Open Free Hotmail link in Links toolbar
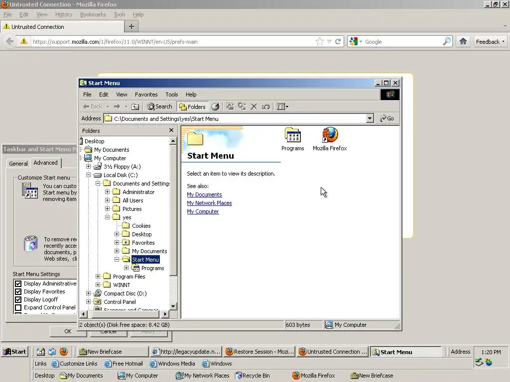The image size is (510, 382). click(124, 364)
